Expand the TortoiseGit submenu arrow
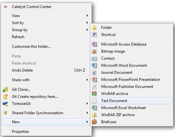This screenshot has height=137, width=175. point(87,104)
